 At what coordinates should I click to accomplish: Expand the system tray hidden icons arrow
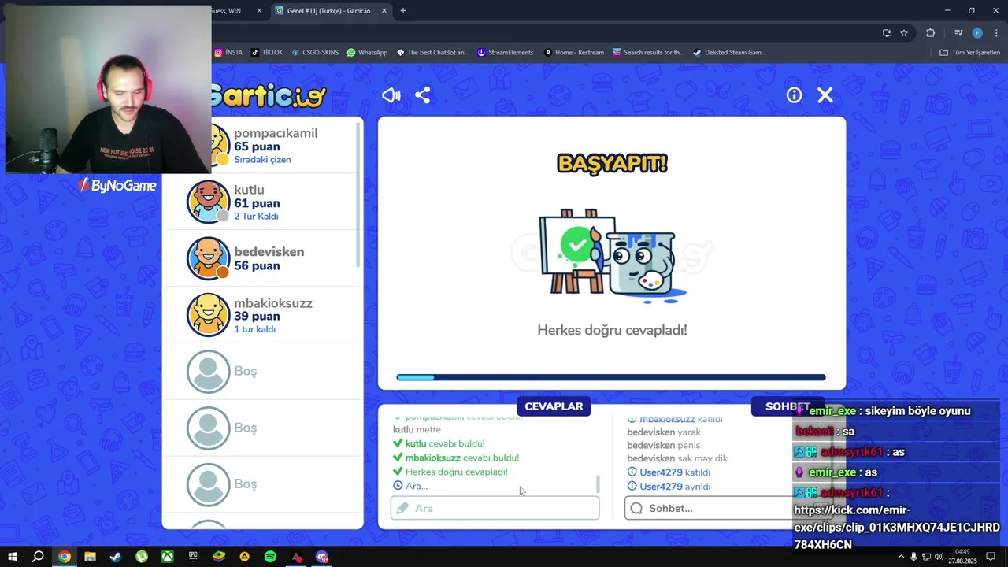901,557
